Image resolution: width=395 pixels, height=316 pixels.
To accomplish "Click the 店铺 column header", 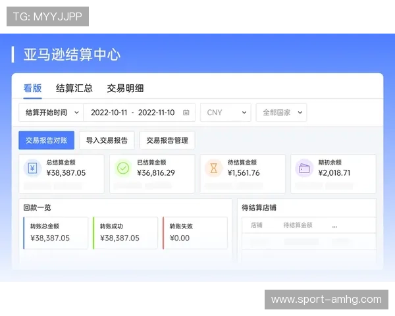I will click(257, 225).
